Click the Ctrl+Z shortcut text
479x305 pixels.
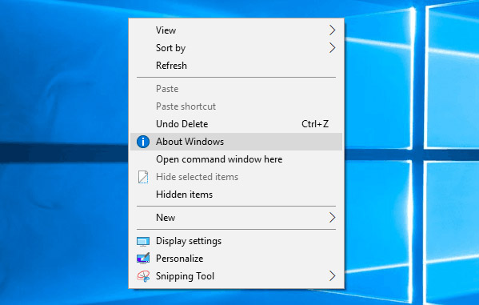coord(315,124)
